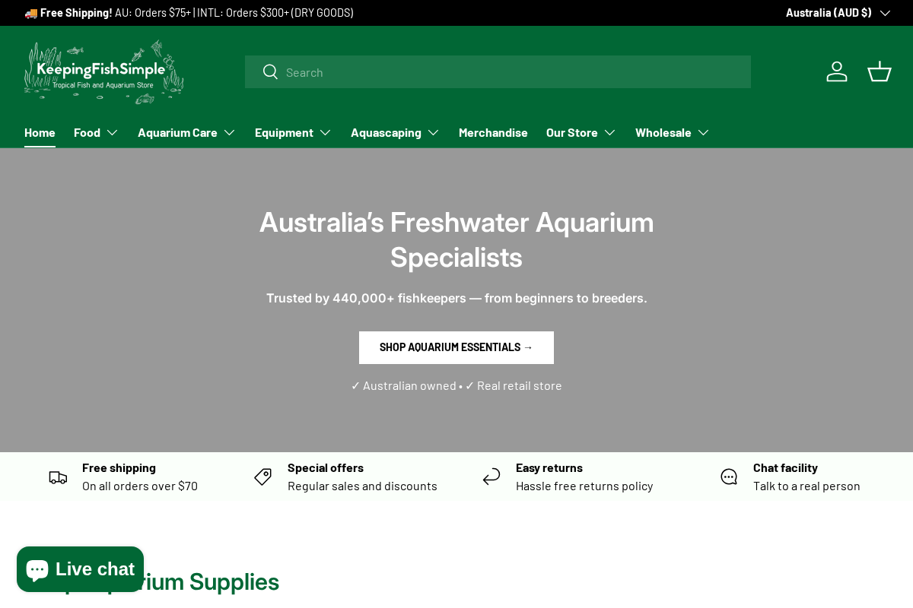Open the shopping basket icon
This screenshot has height=608, width=913.
(879, 71)
